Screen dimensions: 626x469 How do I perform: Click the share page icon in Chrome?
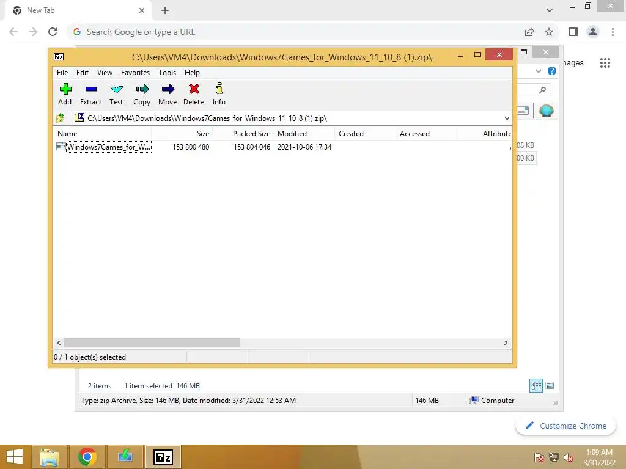pos(529,32)
